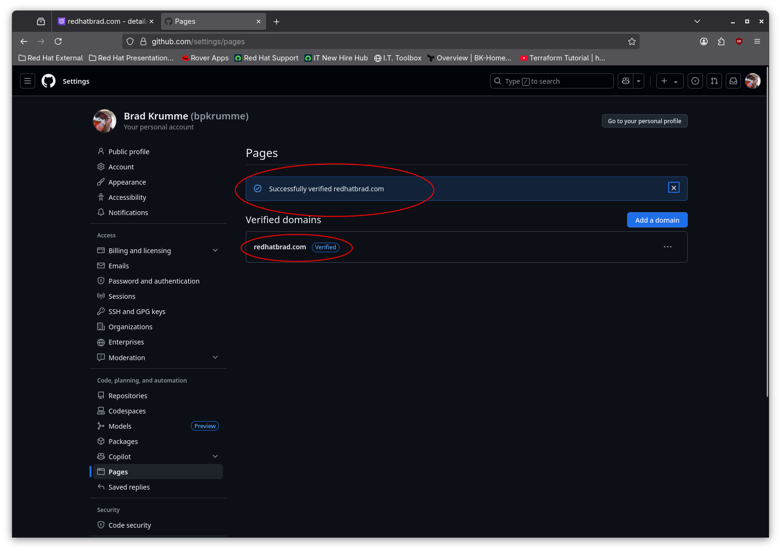Open a new browser tab
The width and height of the screenshot is (781, 551).
pyautogui.click(x=276, y=21)
